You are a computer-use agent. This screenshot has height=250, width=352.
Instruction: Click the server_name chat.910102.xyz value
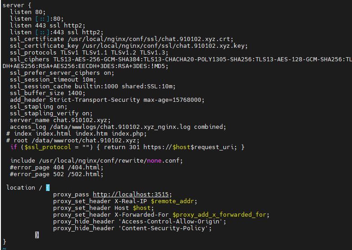[80, 120]
